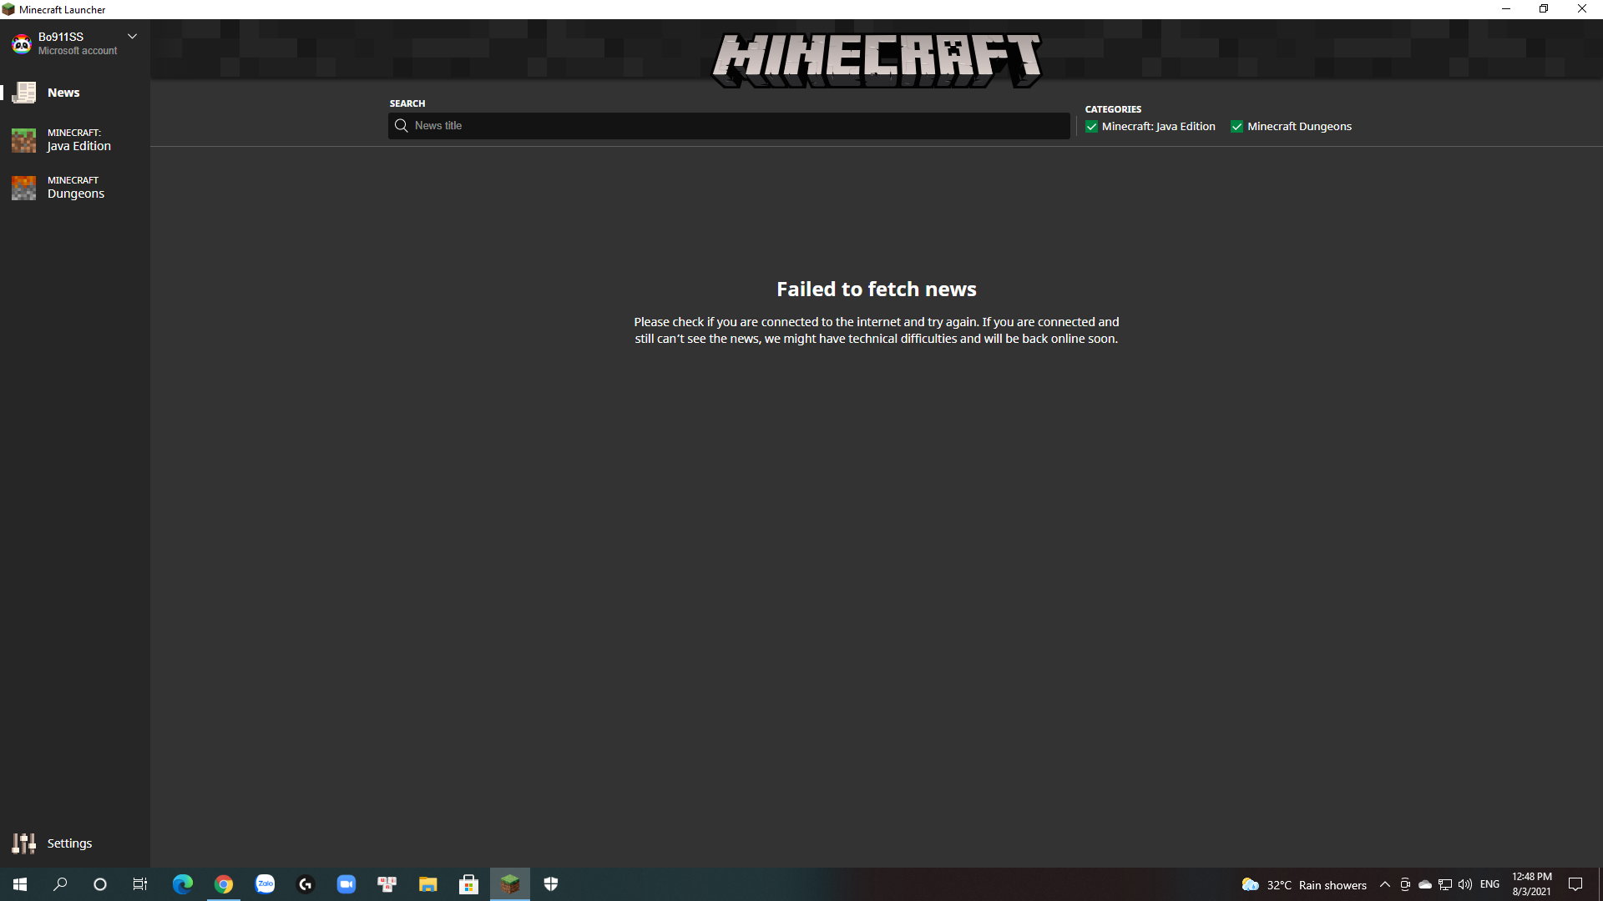Open launcher Settings sliders icon
Screen dimensions: 1603x901
24,843
